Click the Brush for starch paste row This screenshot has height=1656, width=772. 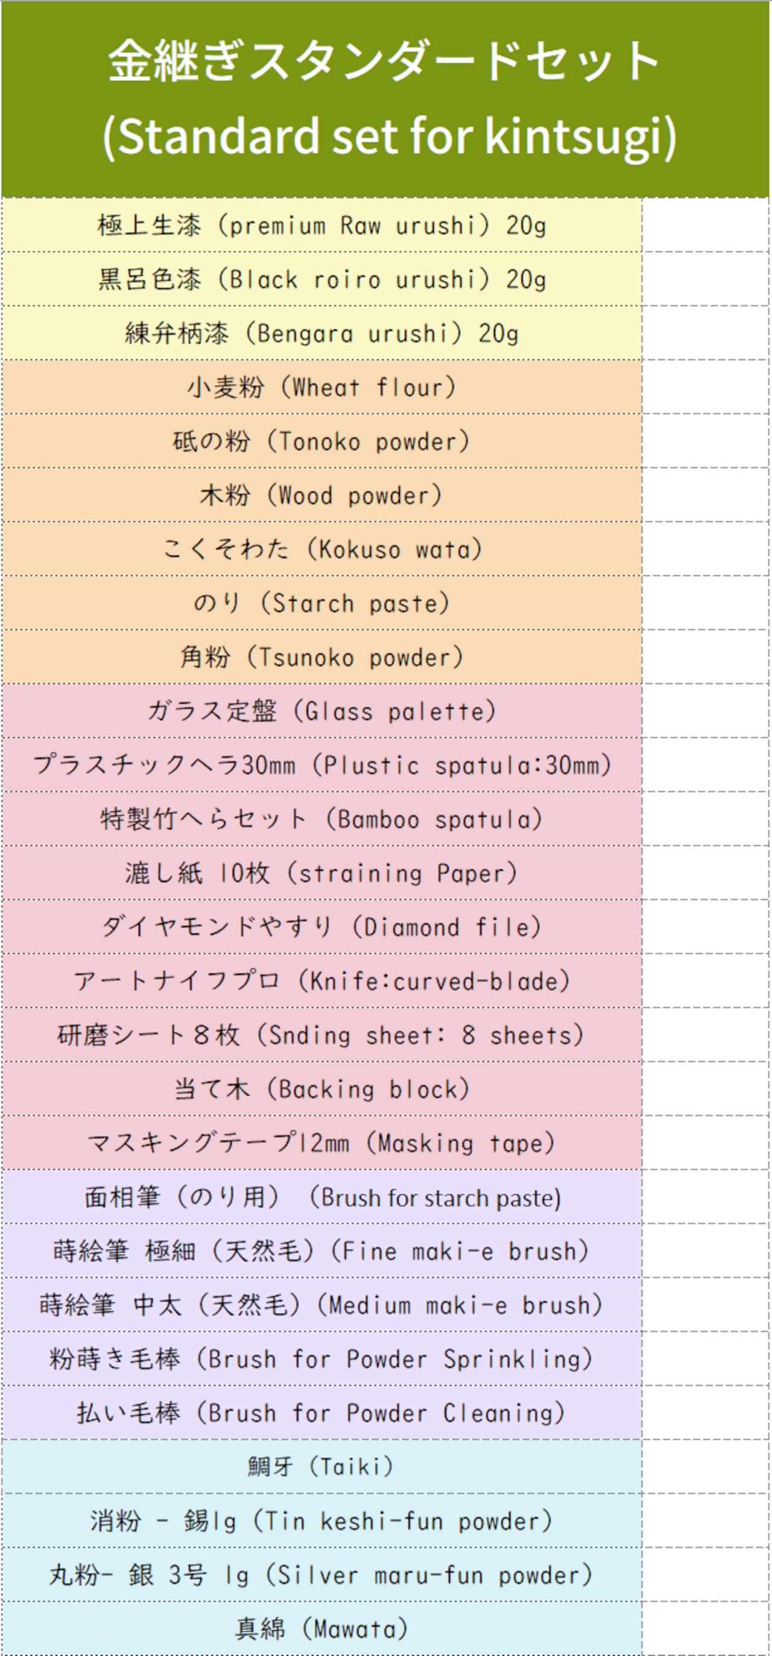pyautogui.click(x=321, y=1197)
